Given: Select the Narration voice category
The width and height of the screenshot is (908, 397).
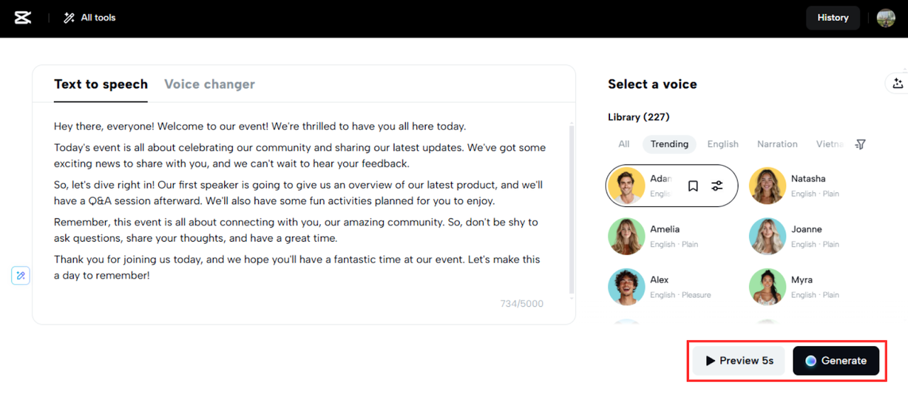Looking at the screenshot, I should [777, 144].
